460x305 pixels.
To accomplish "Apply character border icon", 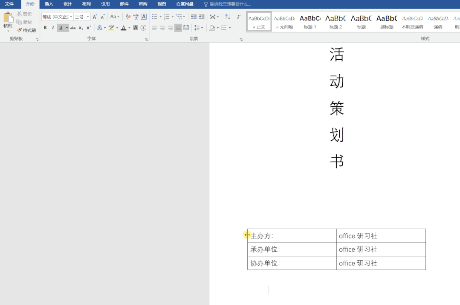I will click(144, 17).
